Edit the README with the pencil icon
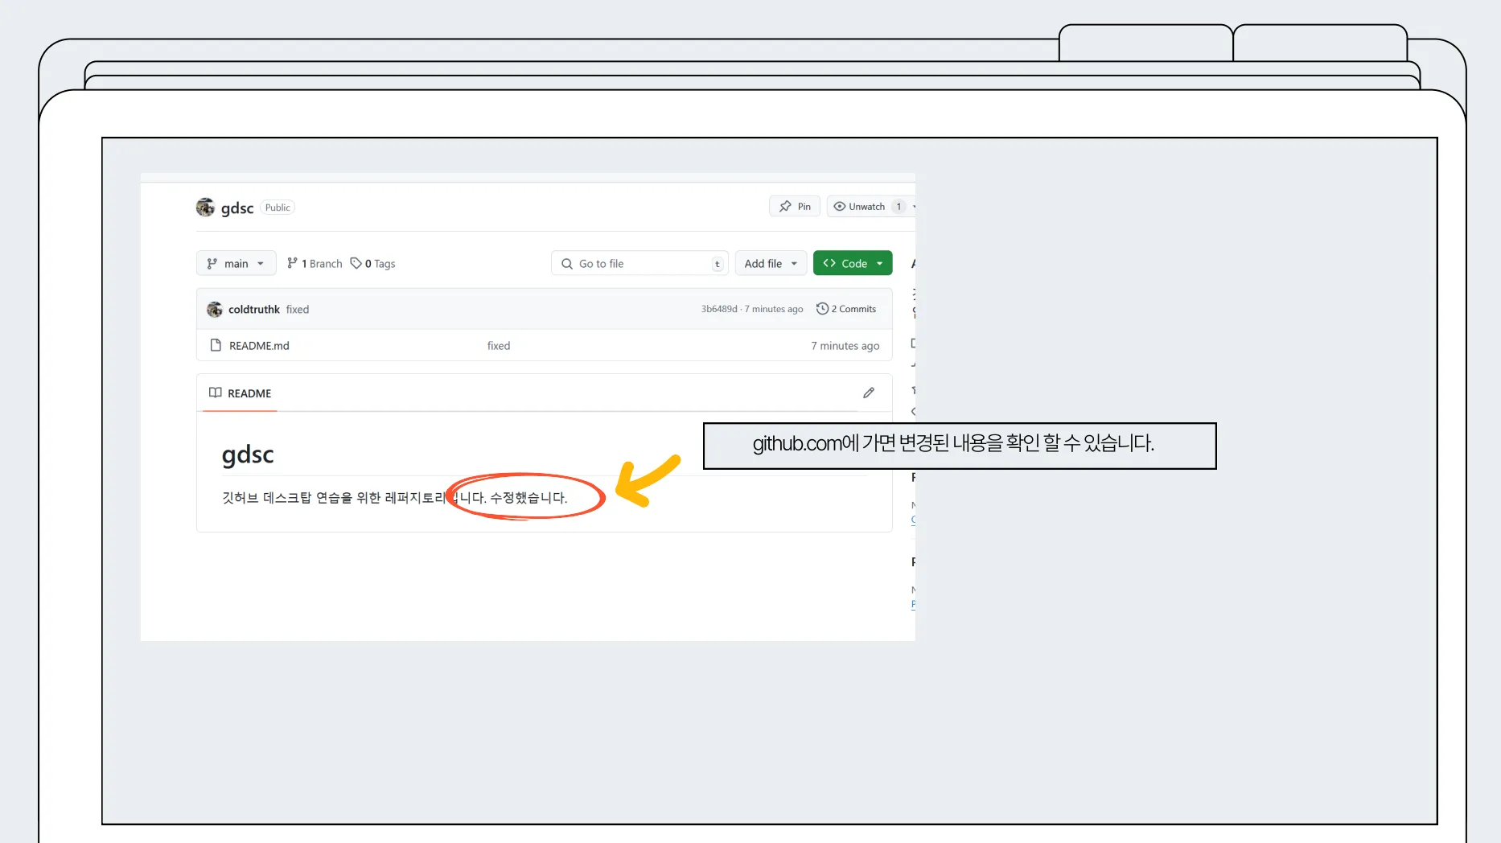 click(869, 393)
